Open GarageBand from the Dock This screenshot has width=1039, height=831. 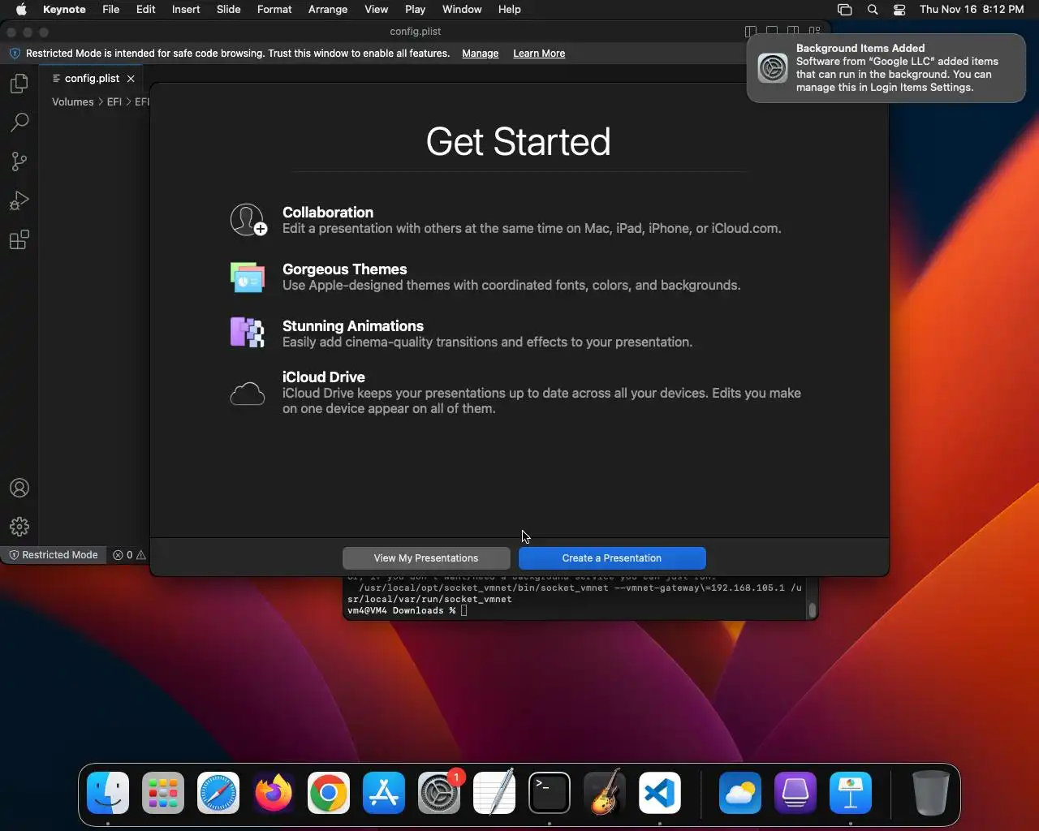tap(605, 793)
